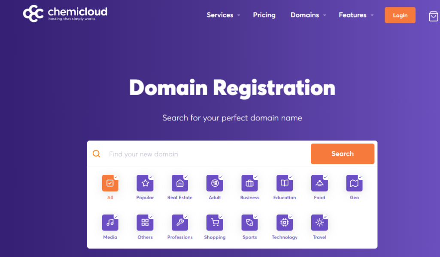
Task: Select the All domain category icon
Action: [x=110, y=183]
